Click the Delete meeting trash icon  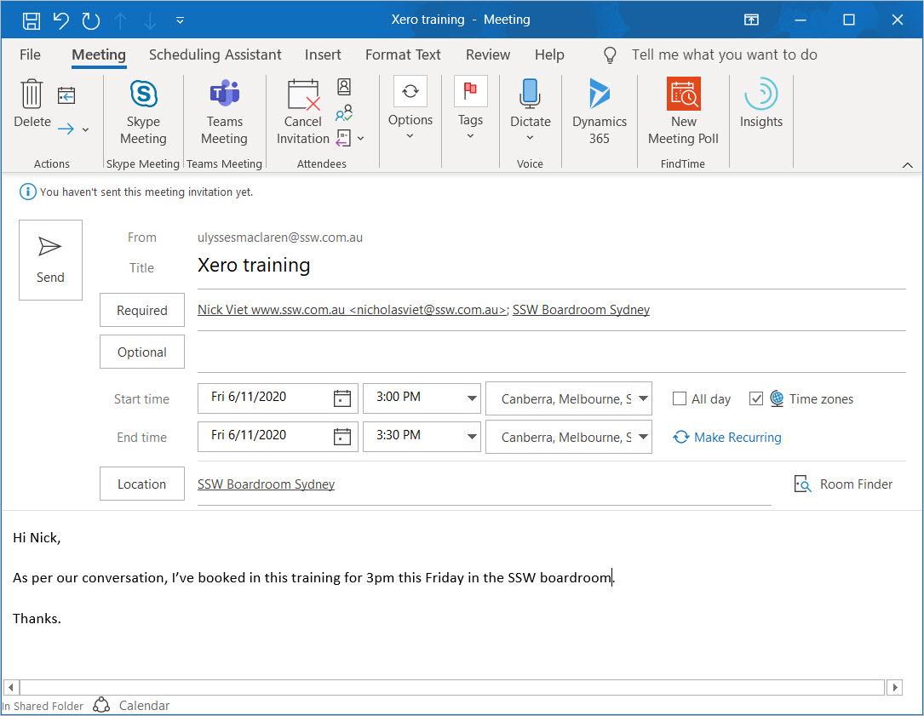coord(32,95)
